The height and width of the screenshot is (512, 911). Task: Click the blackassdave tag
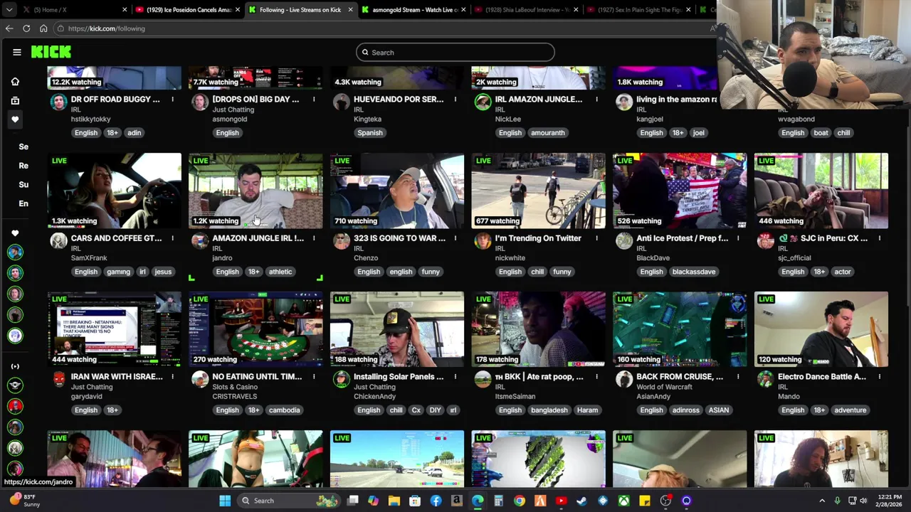click(693, 272)
